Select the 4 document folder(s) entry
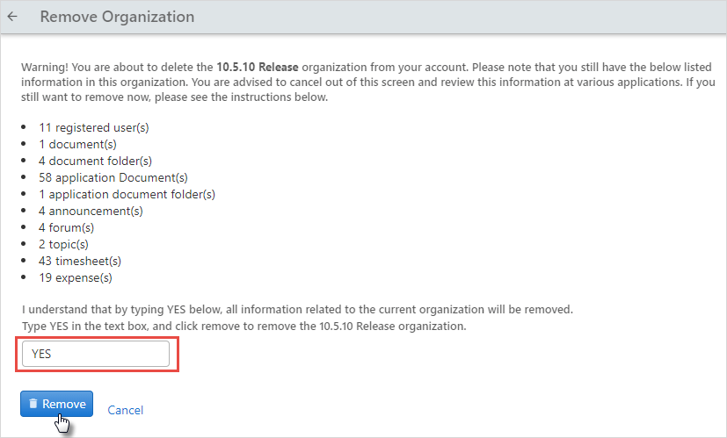Viewport: 727px width, 438px height. pos(95,162)
